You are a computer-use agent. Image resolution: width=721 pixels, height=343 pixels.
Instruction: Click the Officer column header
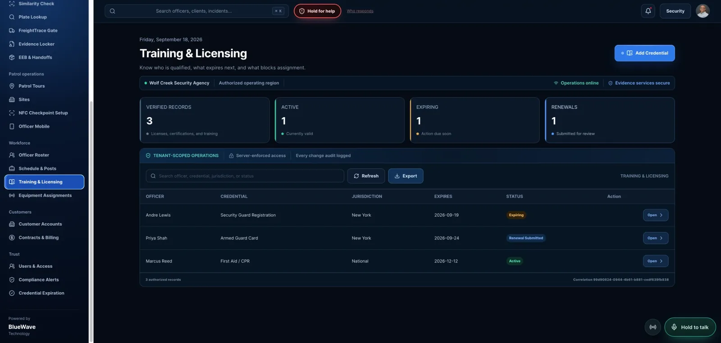click(155, 197)
